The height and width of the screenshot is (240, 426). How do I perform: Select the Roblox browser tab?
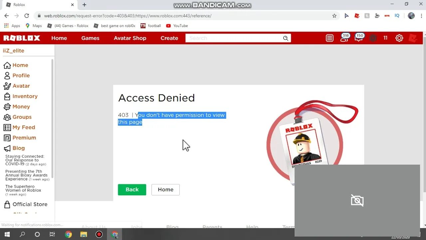[x=40, y=5]
